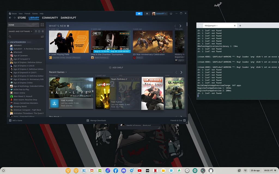Open YouTube from the shelf
Viewport: 279px width, 174px height.
pos(139,171)
